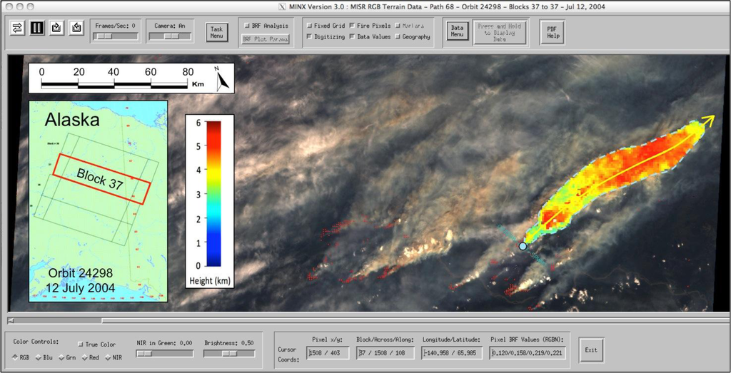Image resolution: width=731 pixels, height=373 pixels.
Task: Click the Pixel x/y coordinate field
Action: tap(328, 354)
